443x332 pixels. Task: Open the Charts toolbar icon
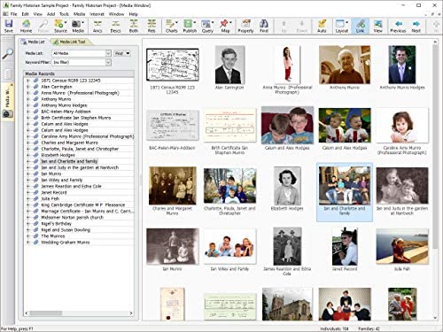(x=171, y=26)
